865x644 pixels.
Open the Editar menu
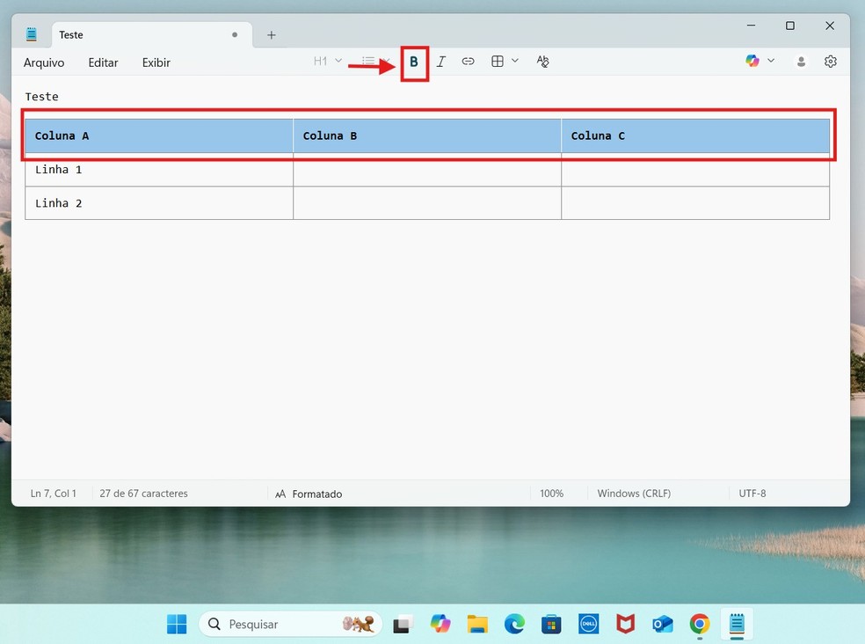click(x=103, y=62)
